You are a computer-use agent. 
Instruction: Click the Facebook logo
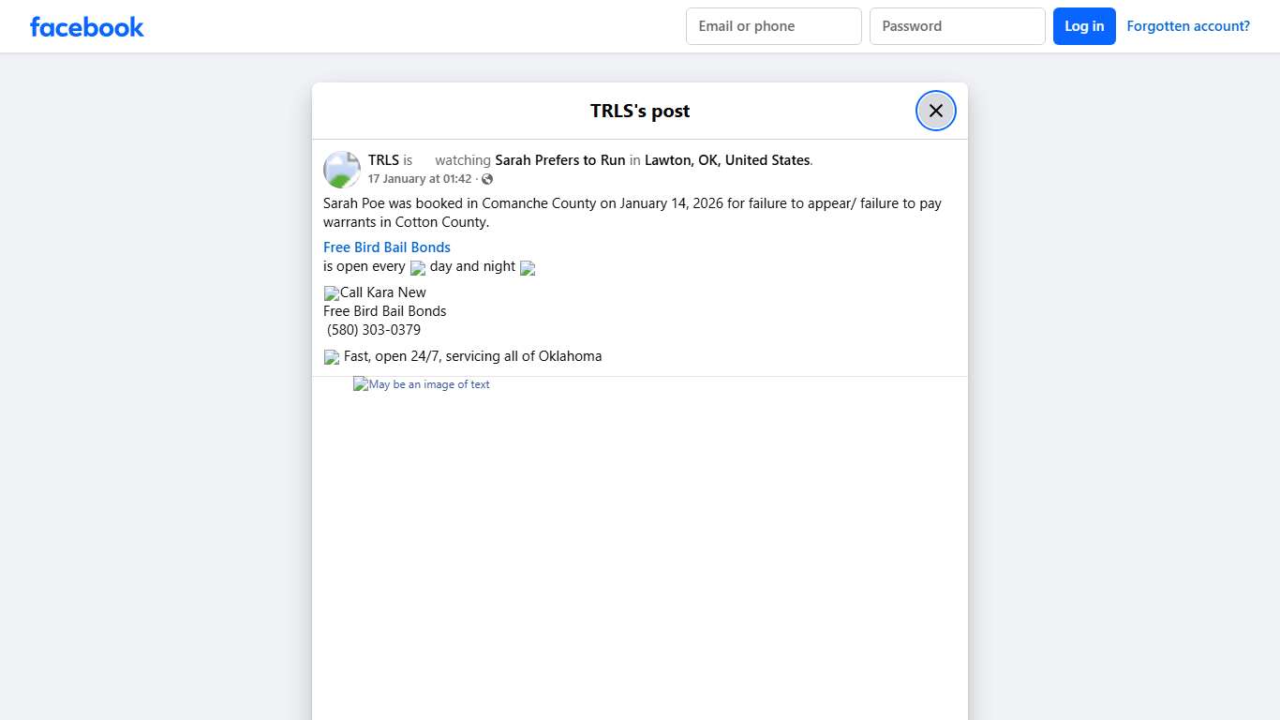pyautogui.click(x=87, y=27)
